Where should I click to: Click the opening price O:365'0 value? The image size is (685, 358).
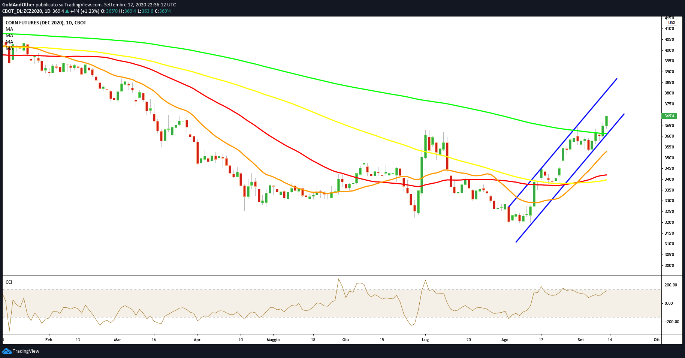click(109, 11)
